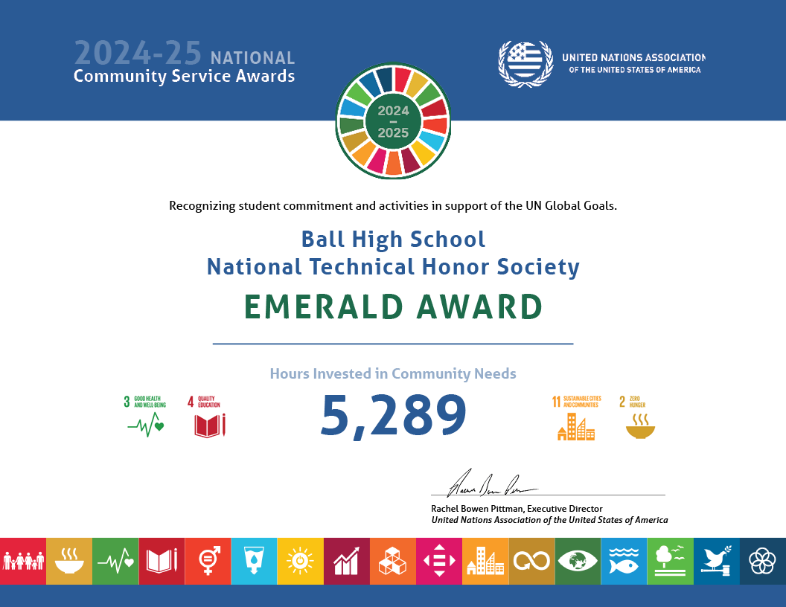Screen dimensions: 786x607
Task: Click "National Technical Honor Society" text
Action: (393, 266)
